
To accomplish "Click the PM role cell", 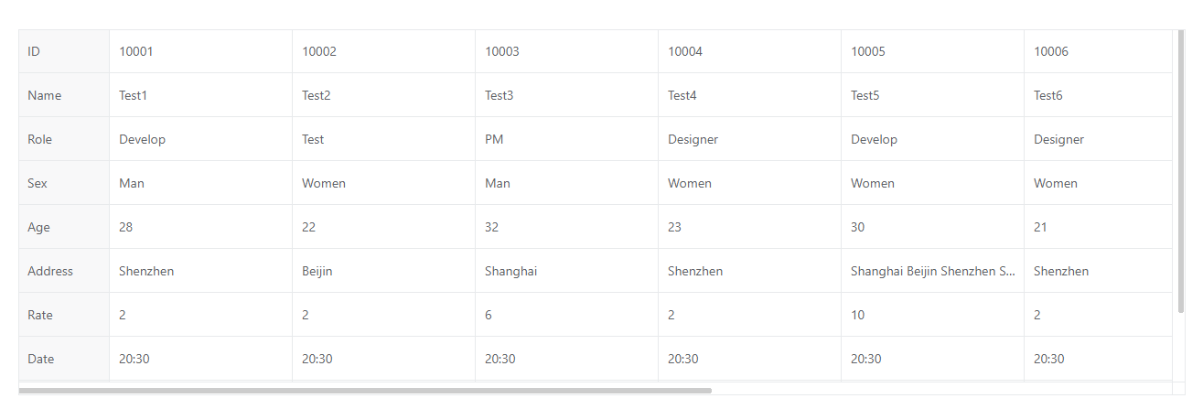I will pyautogui.click(x=566, y=139).
